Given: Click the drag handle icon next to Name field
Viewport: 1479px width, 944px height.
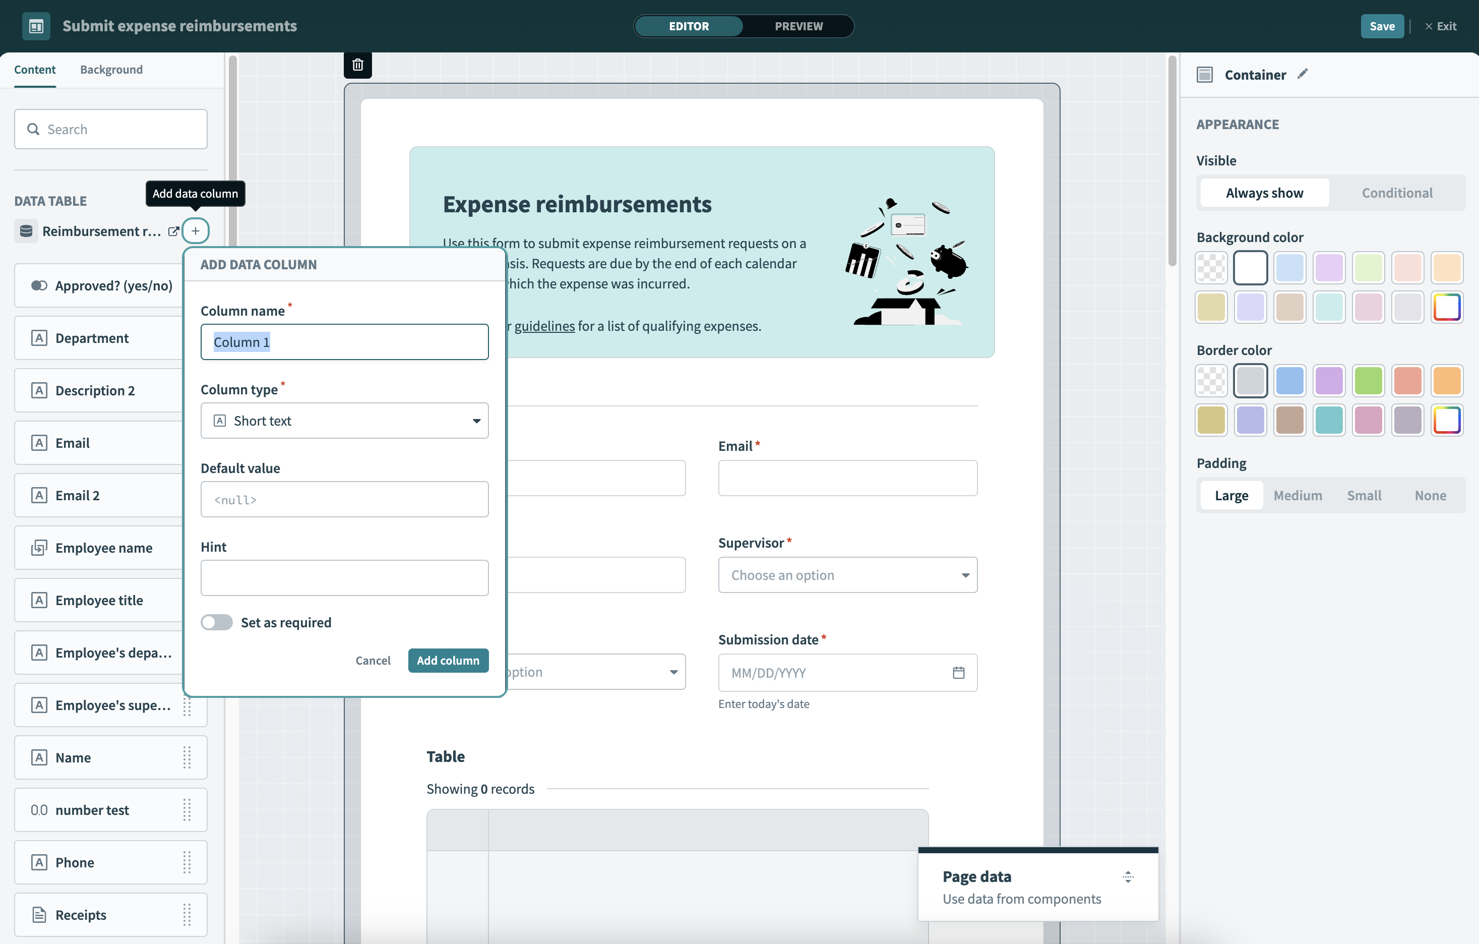Looking at the screenshot, I should pos(188,756).
